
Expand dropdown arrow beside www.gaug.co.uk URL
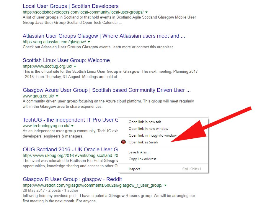[x=57, y=96]
